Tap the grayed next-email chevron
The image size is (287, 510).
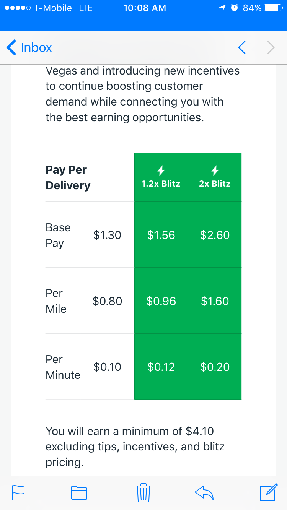[x=271, y=47]
